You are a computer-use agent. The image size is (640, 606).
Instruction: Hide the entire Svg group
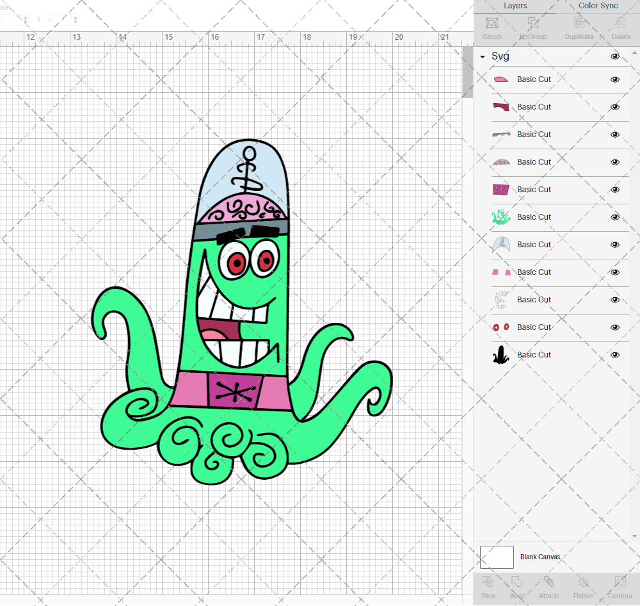coord(615,56)
